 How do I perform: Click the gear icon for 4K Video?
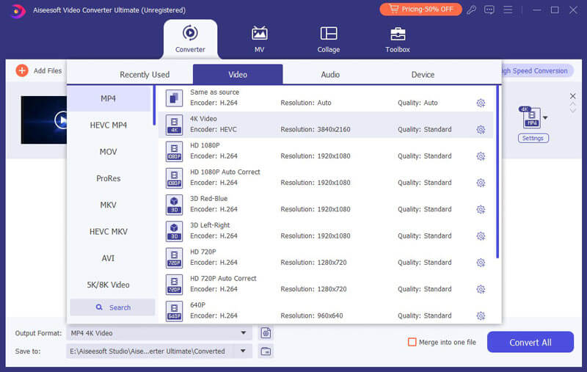481,130
